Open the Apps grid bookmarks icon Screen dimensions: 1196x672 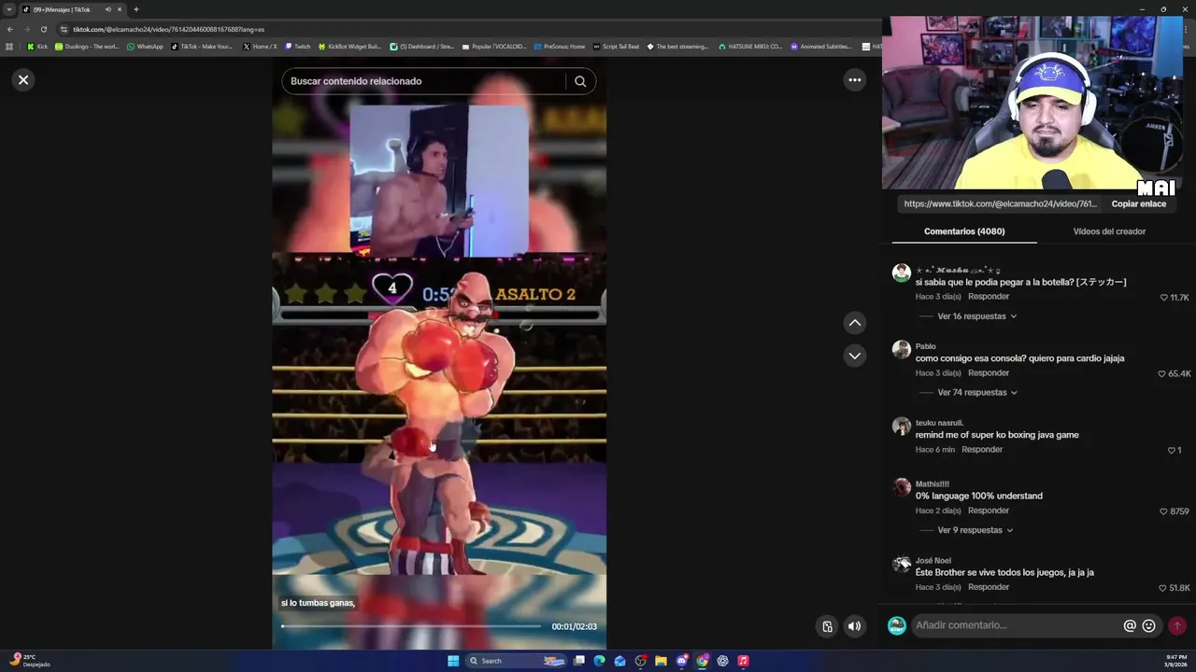[9, 47]
